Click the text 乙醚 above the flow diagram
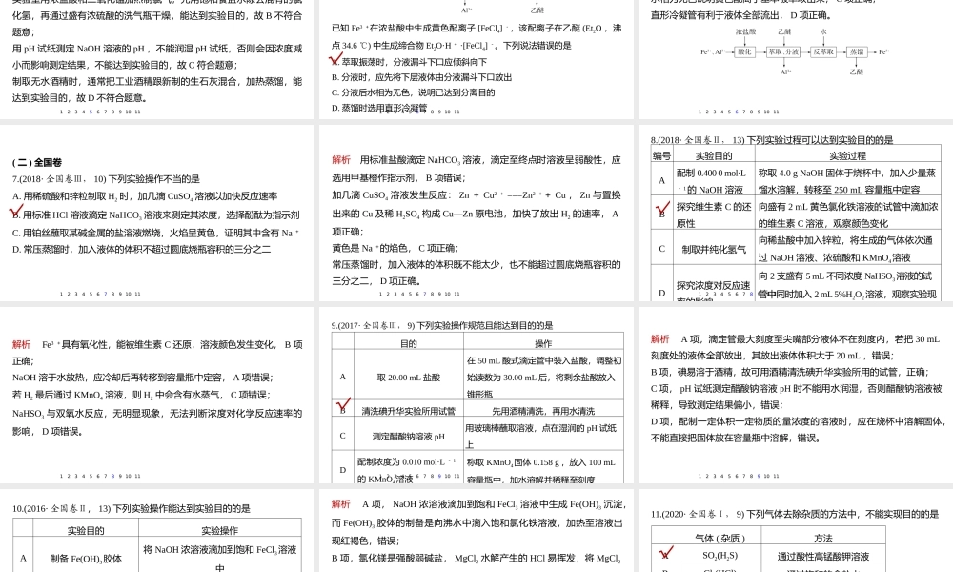This screenshot has height=572, width=953. pyautogui.click(x=784, y=31)
